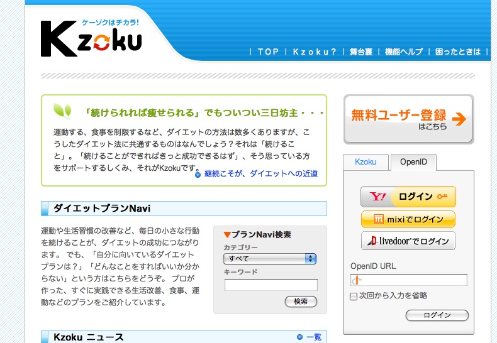Open the 一覧 link for Kzoku ニュース

pyautogui.click(x=314, y=337)
